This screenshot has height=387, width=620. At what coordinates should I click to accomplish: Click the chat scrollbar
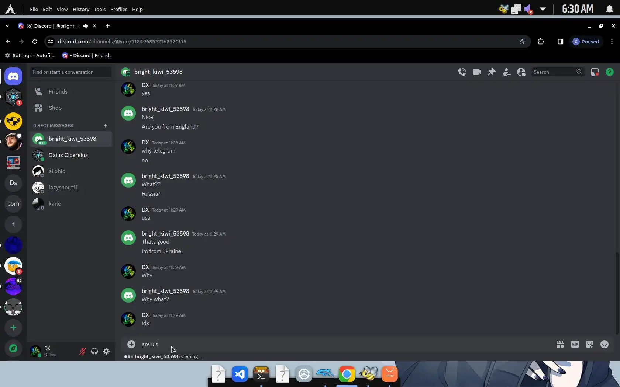coord(616,293)
